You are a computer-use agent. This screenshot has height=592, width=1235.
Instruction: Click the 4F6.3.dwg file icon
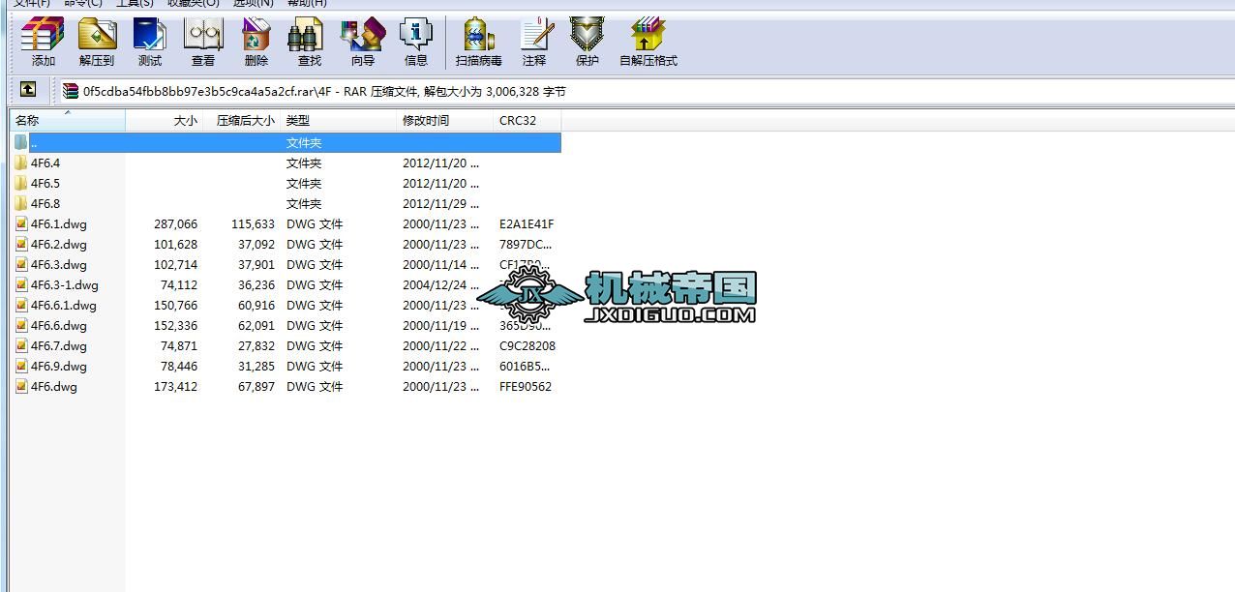click(x=21, y=264)
